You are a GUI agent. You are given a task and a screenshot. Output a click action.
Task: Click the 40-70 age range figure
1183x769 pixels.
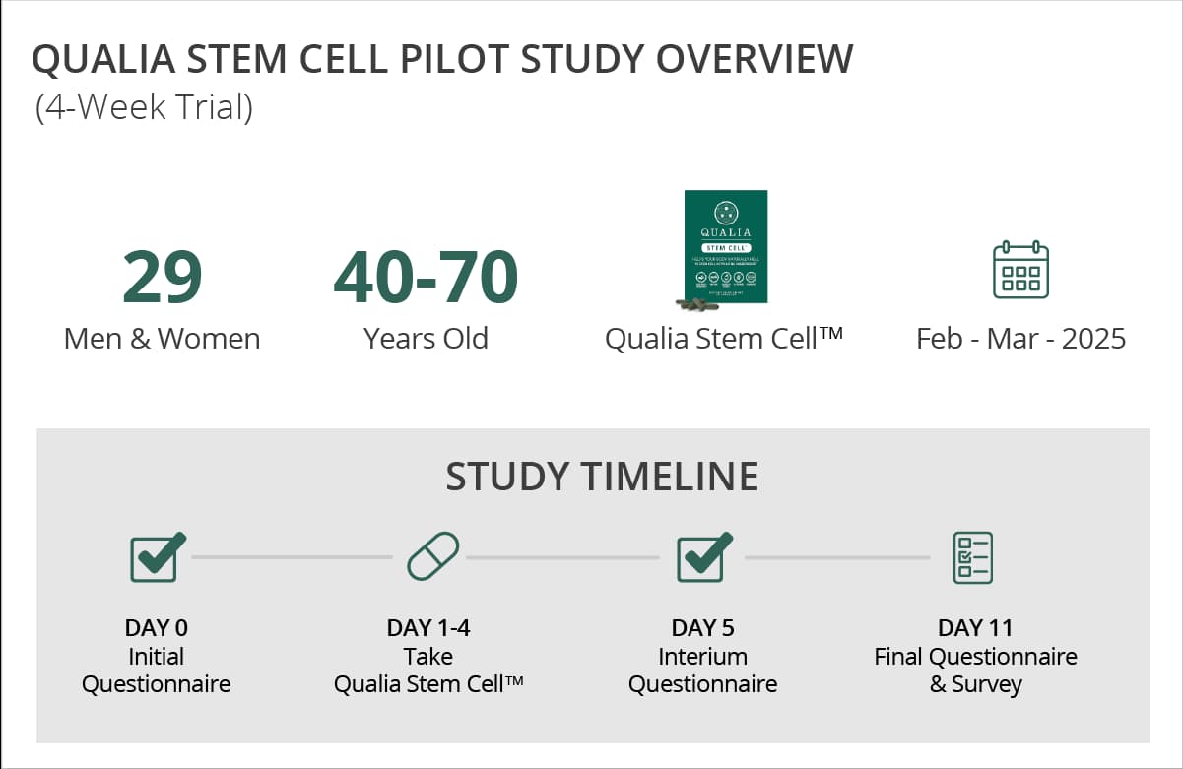point(426,278)
